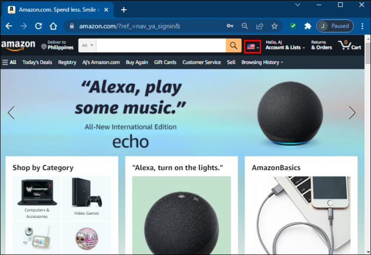Open Aj's Amazon.com
The width and height of the screenshot is (371, 255).
pyautogui.click(x=101, y=62)
